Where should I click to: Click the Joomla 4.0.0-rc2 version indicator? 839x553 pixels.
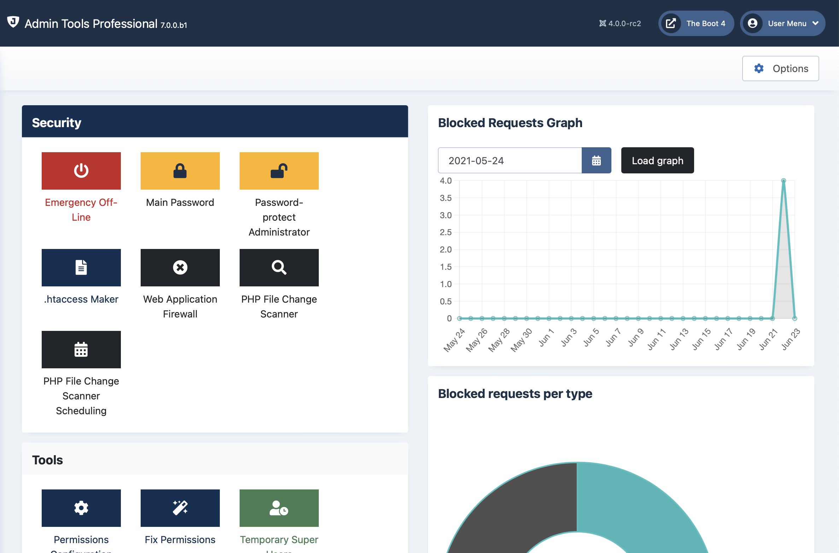620,23
